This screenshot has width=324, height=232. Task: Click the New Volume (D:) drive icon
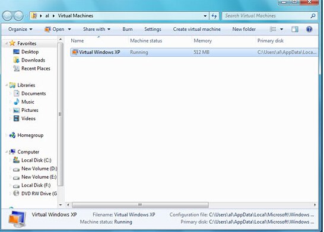pyautogui.click(x=16, y=169)
